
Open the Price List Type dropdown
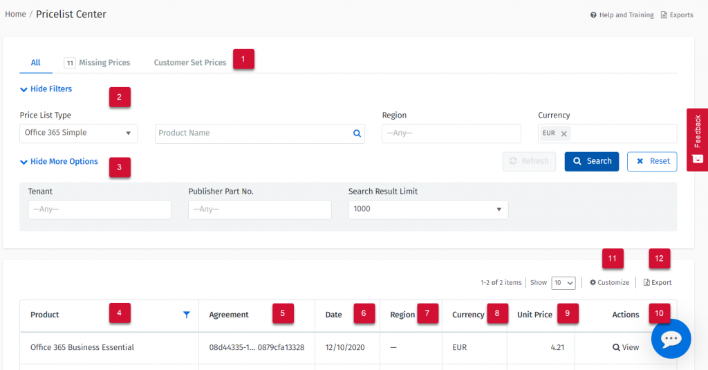tap(78, 133)
